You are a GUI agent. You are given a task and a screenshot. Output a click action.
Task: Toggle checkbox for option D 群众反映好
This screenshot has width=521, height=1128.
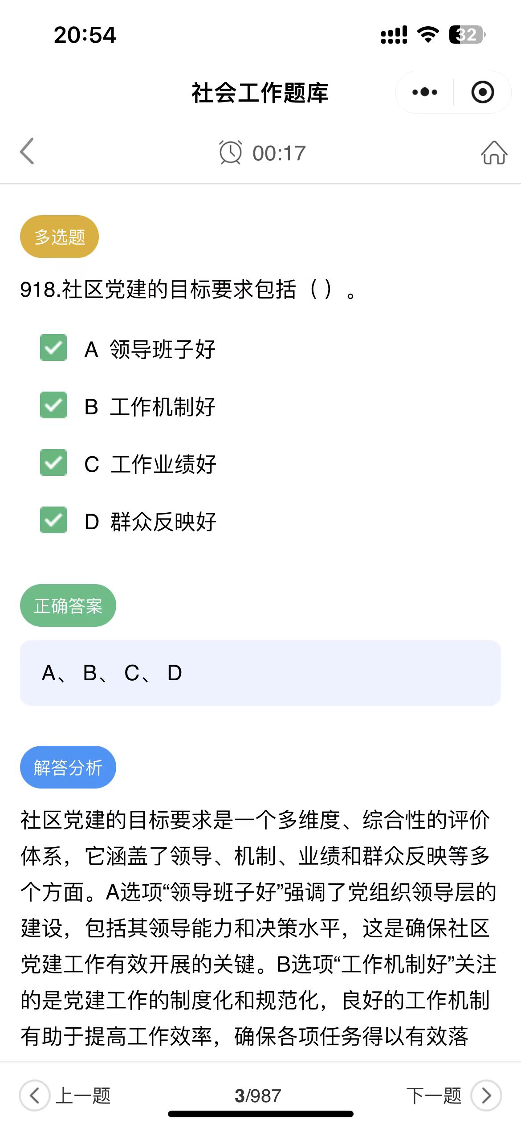coord(53,520)
